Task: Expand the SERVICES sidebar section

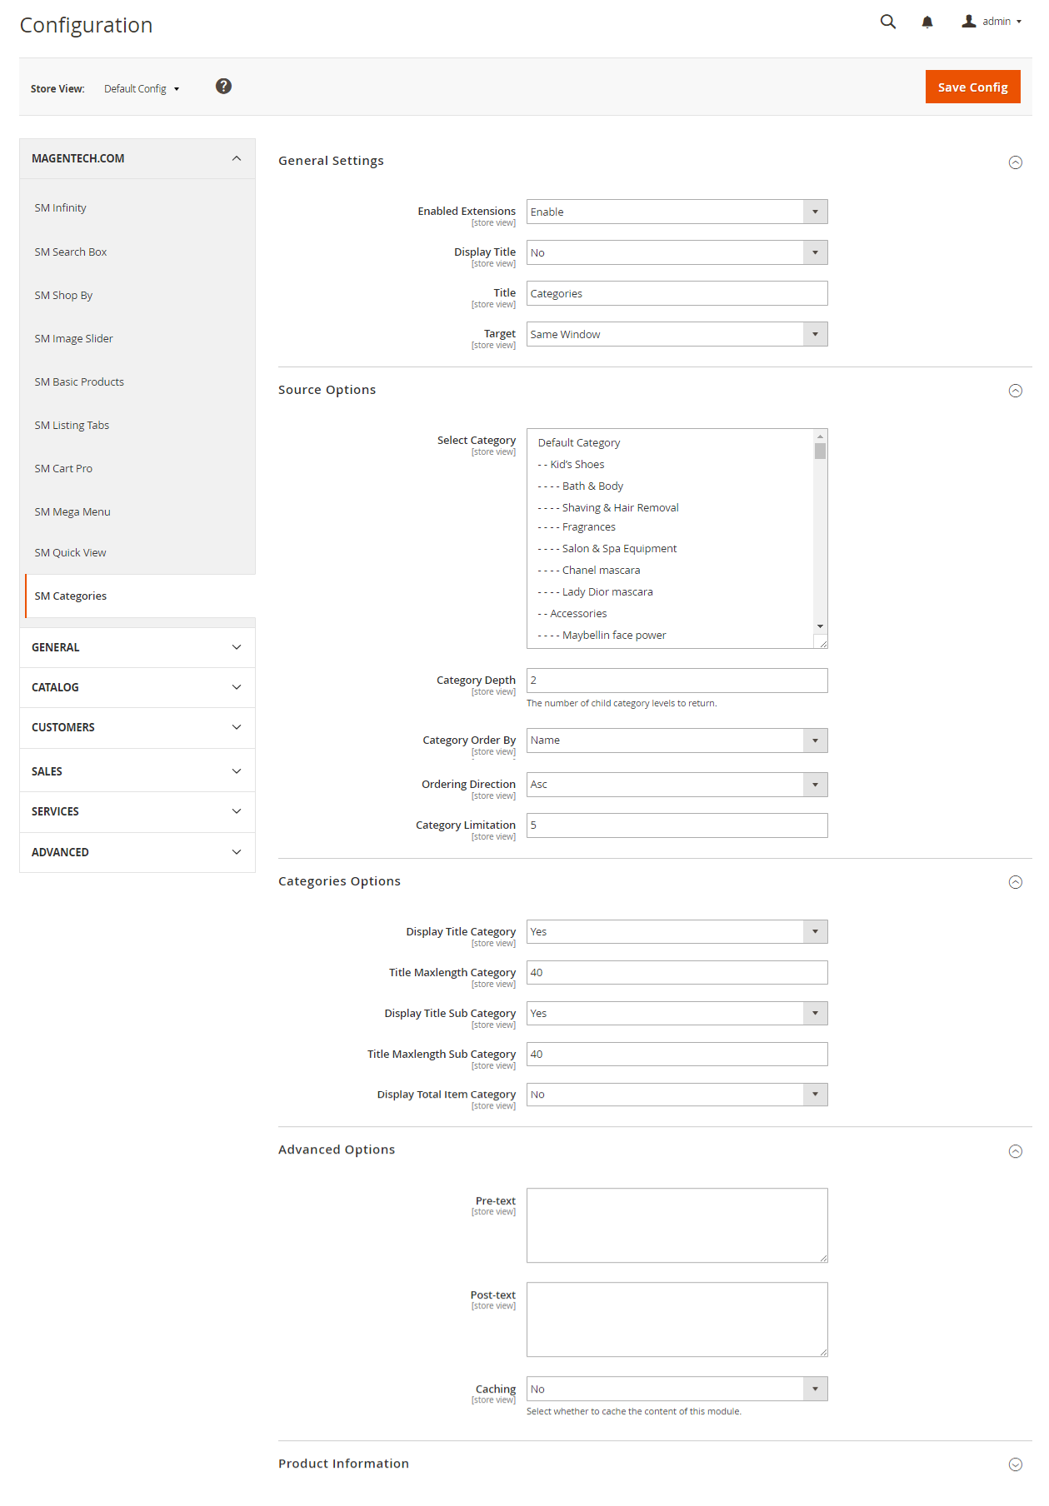Action: point(137,811)
